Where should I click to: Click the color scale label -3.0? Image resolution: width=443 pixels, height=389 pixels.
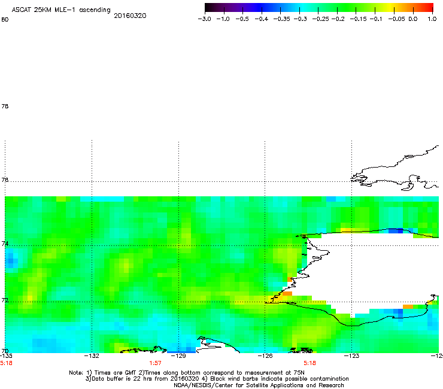[x=204, y=19]
